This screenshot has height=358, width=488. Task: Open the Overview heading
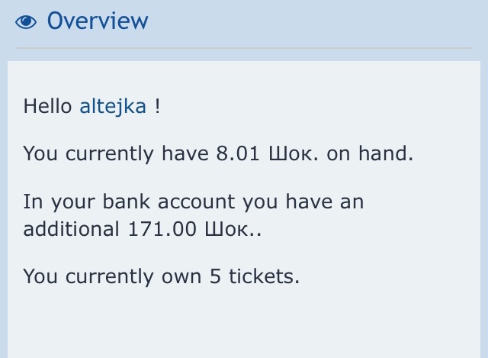[x=97, y=21]
